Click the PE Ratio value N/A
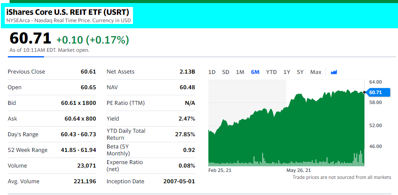398x195 pixels. pos(190,103)
